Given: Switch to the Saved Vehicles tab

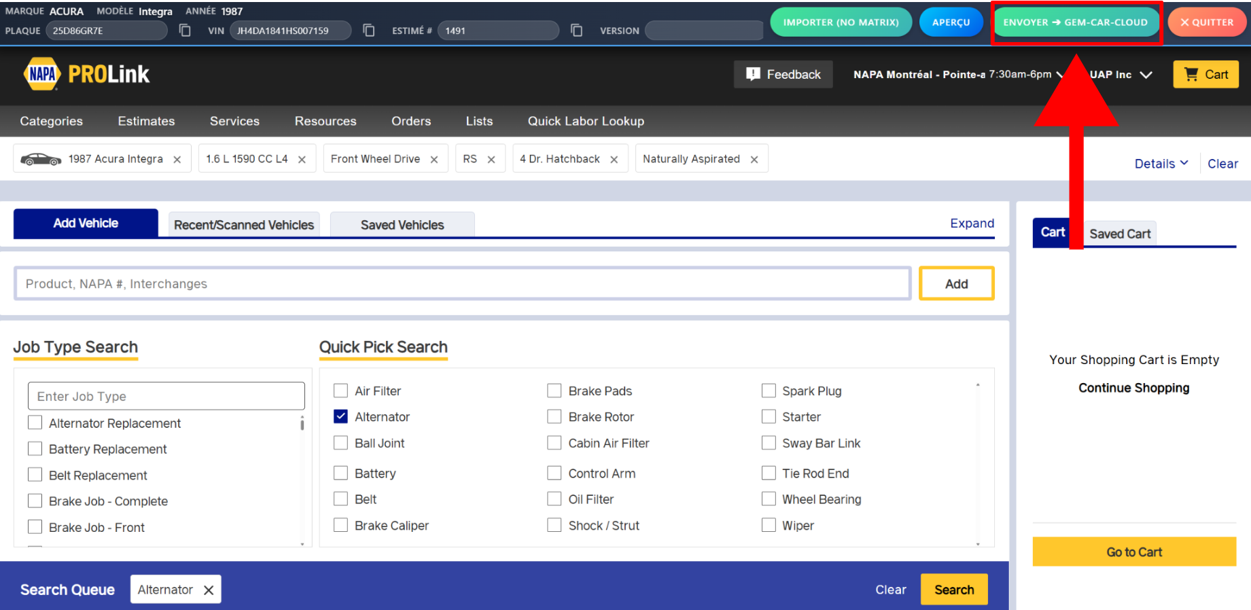Looking at the screenshot, I should (x=402, y=225).
